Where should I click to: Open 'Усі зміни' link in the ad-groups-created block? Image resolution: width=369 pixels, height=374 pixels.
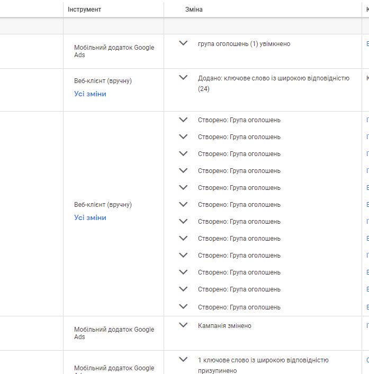(90, 217)
